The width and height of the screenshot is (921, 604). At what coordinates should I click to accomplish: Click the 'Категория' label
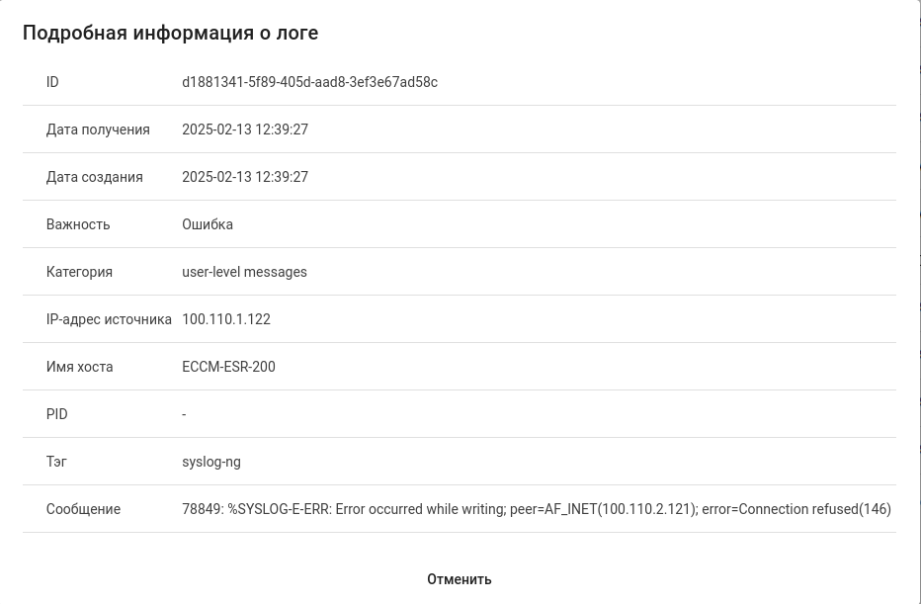tap(79, 272)
